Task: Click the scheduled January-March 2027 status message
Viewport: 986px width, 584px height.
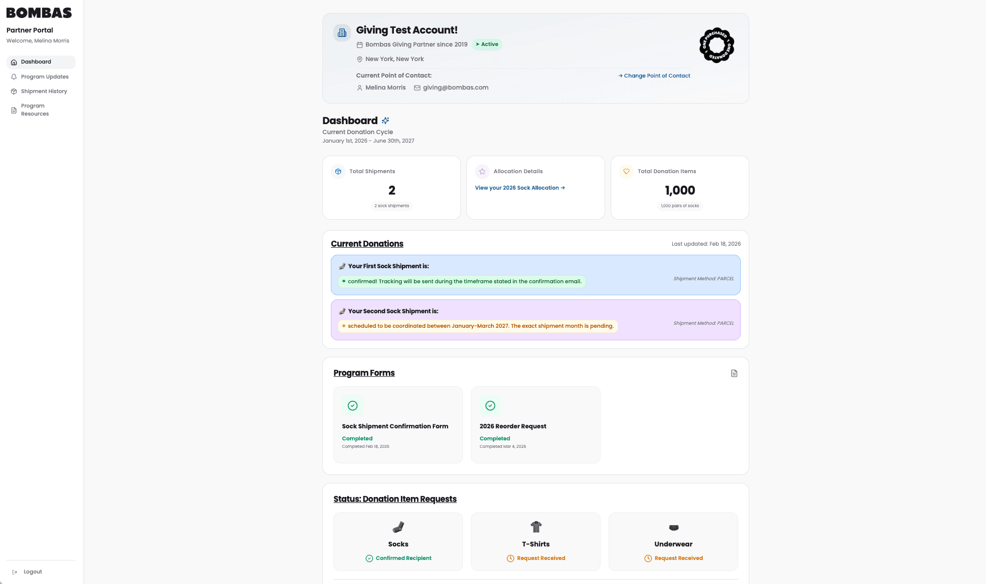Action: [478, 326]
